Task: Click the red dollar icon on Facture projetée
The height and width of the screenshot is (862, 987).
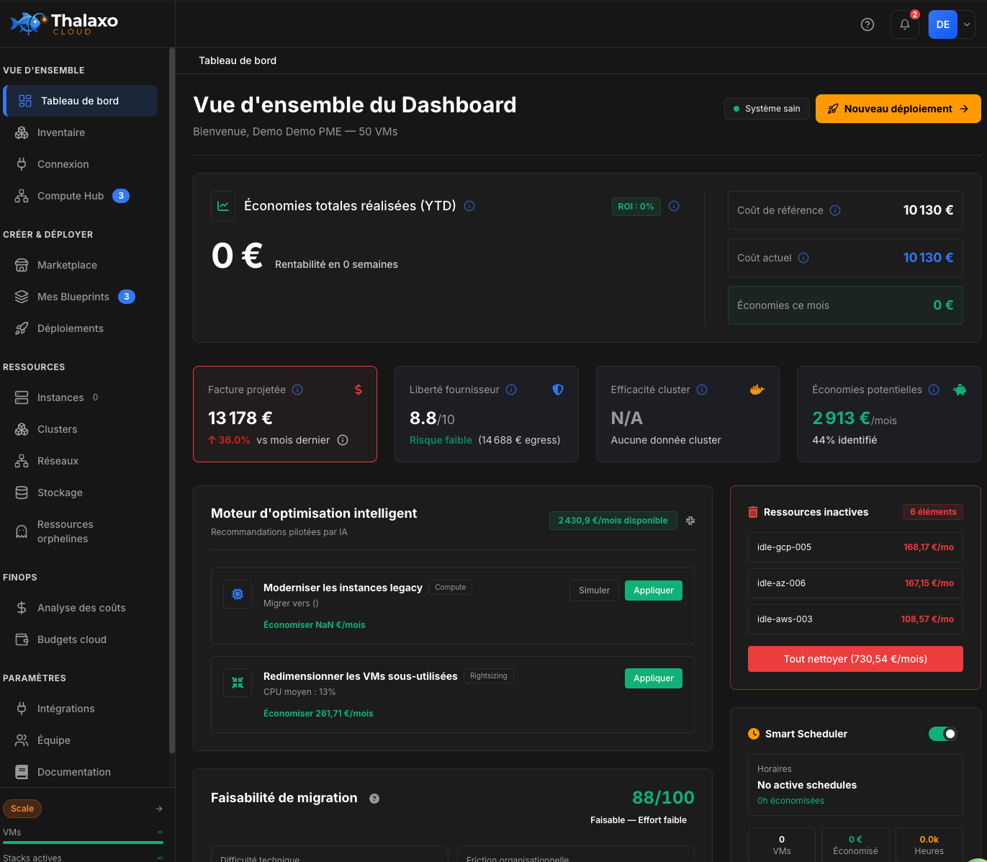Action: tap(359, 390)
